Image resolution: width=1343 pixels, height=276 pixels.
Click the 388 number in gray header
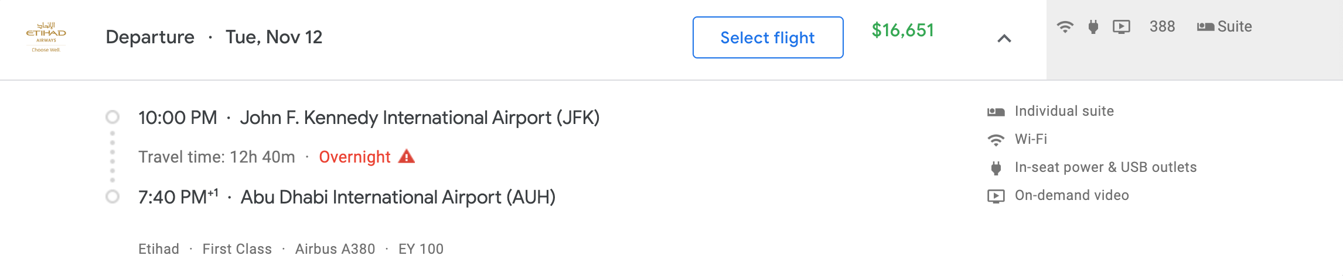coord(1162,27)
